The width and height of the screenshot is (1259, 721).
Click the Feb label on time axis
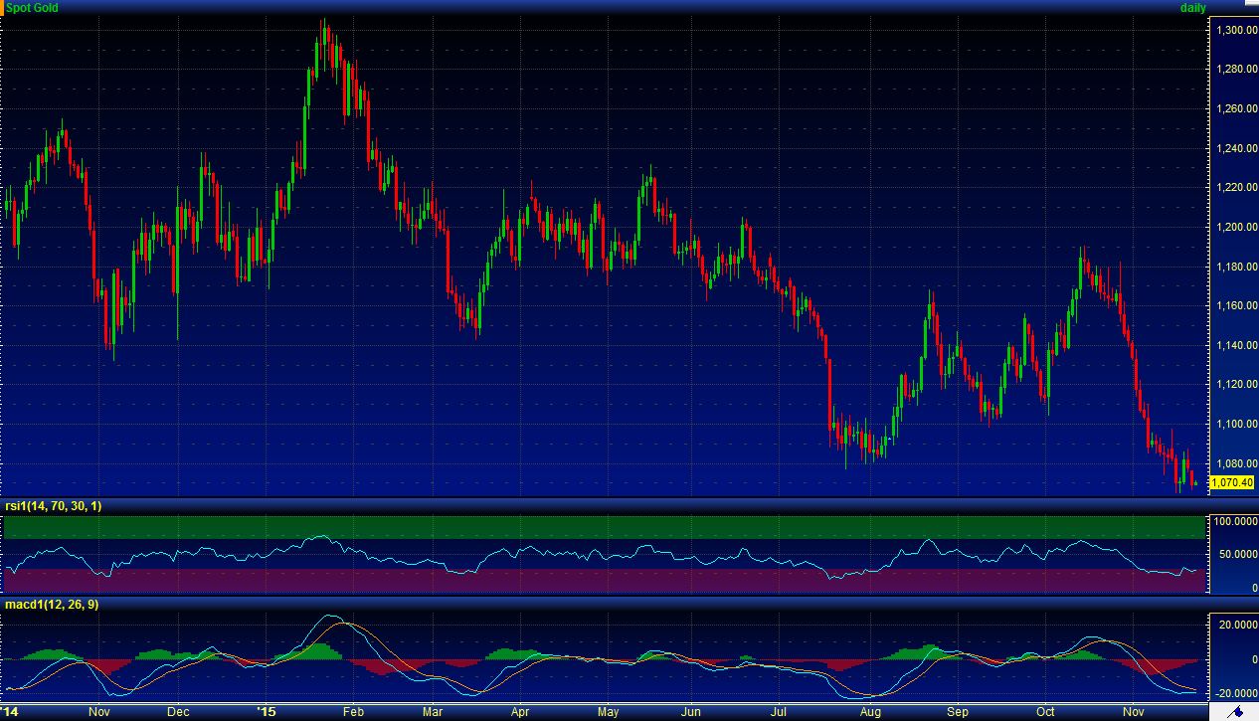pos(353,712)
